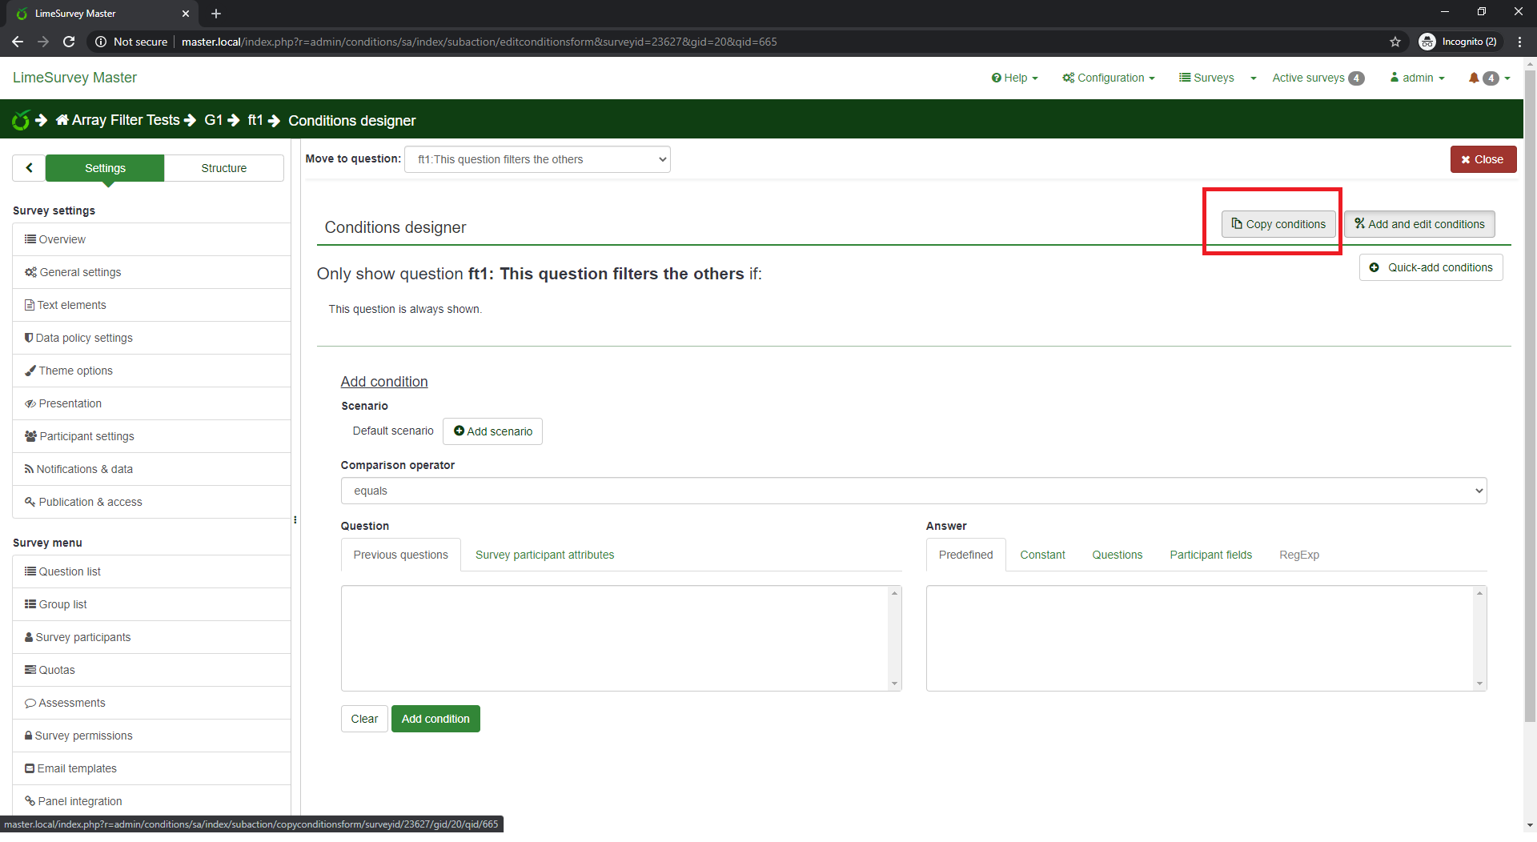Image resolution: width=1537 pixels, height=842 pixels.
Task: Open Notifications & data settings
Action: coord(151,469)
